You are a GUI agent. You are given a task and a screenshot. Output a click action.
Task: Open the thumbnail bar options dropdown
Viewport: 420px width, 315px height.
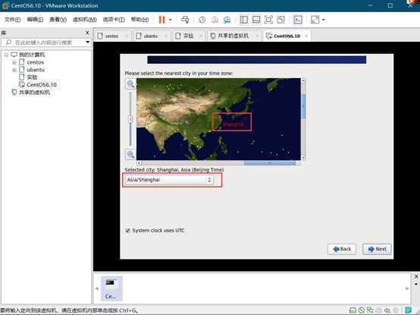point(416,284)
